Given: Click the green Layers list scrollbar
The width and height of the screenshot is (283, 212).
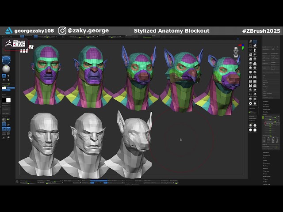Looking at the screenshot, I should [x=263, y=117].
